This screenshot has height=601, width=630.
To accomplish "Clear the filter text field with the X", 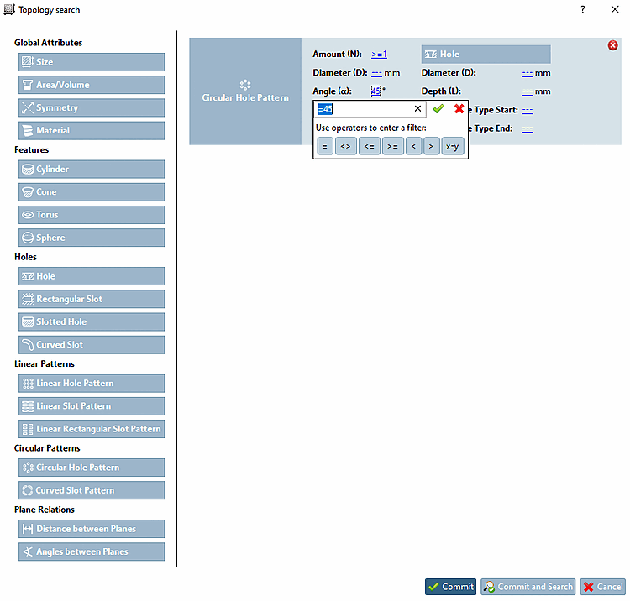I will 417,109.
